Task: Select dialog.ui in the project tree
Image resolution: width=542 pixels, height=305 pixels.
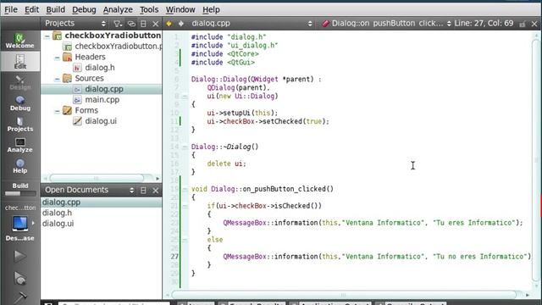Action: (101, 121)
